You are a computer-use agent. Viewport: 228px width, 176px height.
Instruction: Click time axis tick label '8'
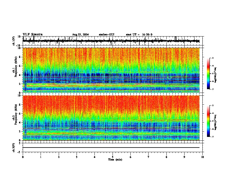pos(166,157)
